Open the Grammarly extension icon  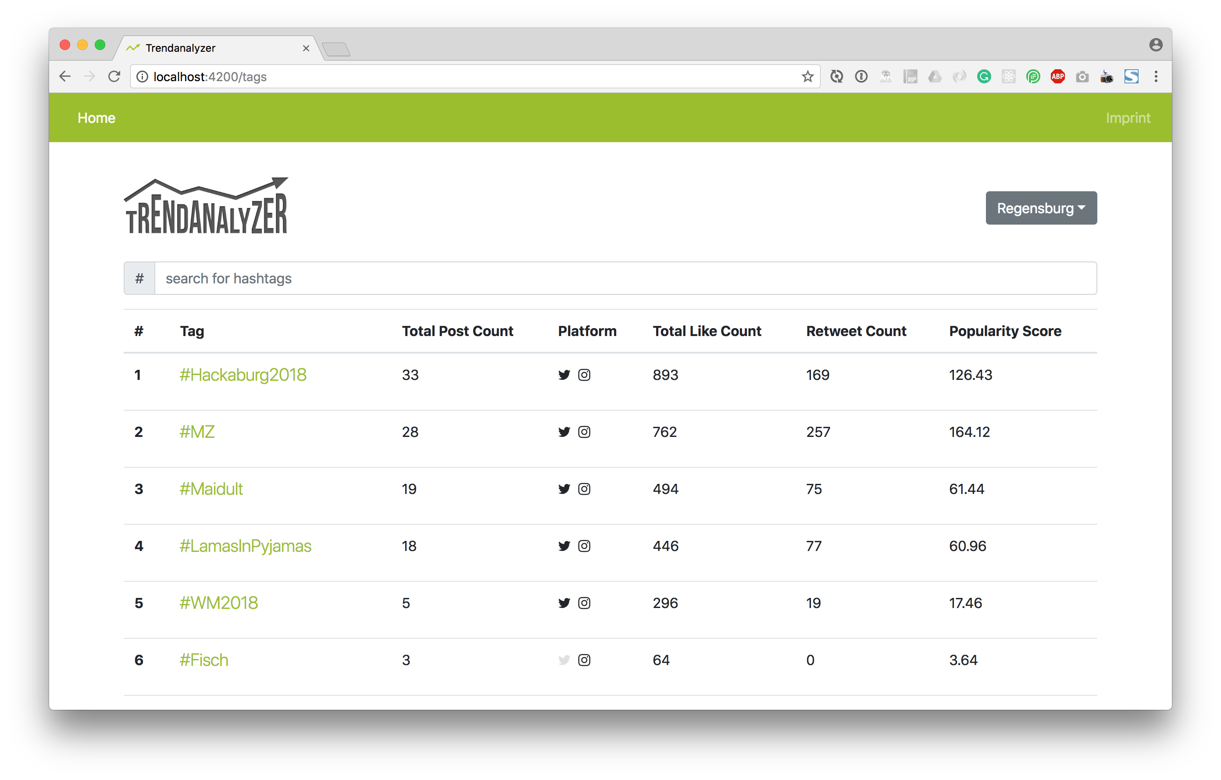click(984, 77)
